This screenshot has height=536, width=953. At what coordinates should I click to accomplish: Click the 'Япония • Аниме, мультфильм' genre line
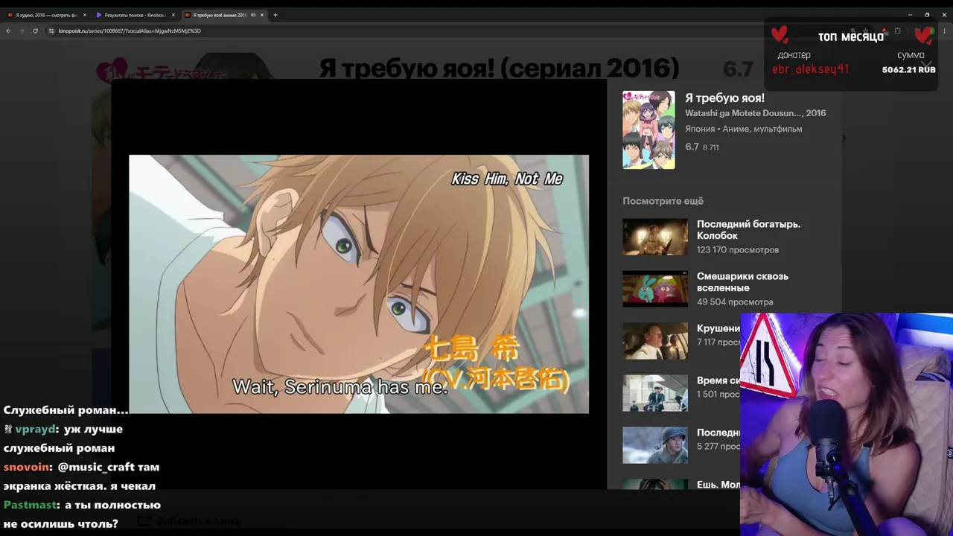tap(743, 129)
